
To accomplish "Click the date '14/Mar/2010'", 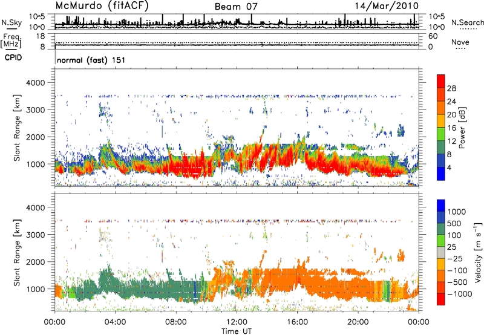I will (387, 6).
